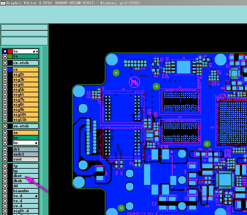Click the Graphic Editor title bar icon
The height and width of the screenshot is (215, 247).
click(x=3, y=3)
